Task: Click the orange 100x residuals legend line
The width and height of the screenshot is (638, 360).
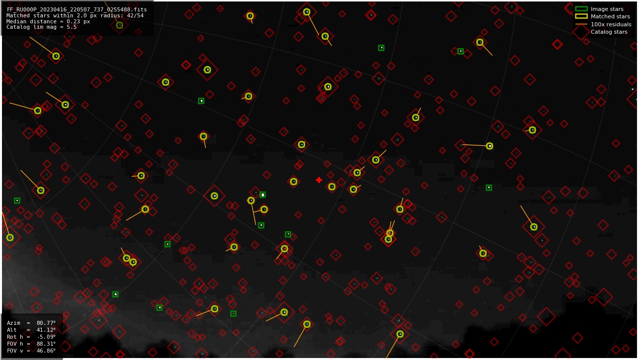Action: [x=581, y=24]
